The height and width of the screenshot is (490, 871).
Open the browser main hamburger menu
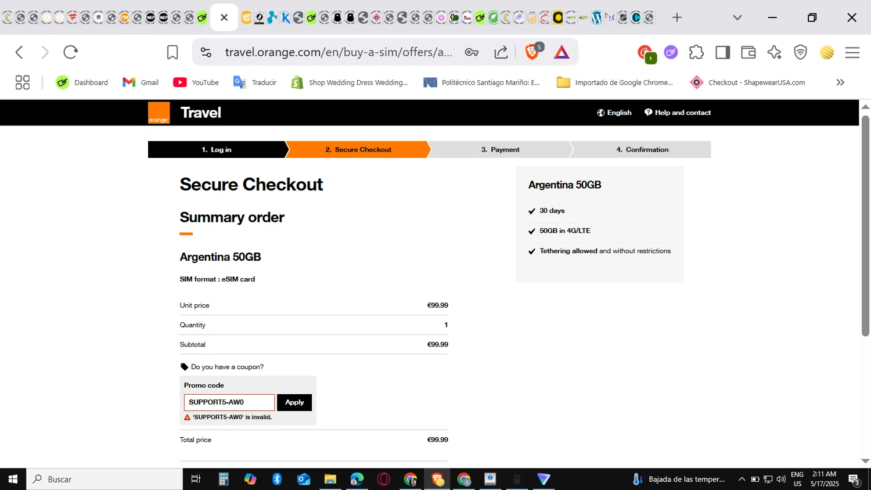(852, 52)
